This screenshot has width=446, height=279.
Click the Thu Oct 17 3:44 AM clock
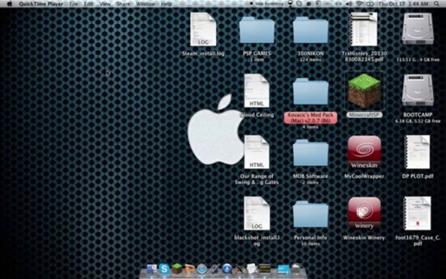(x=403, y=4)
